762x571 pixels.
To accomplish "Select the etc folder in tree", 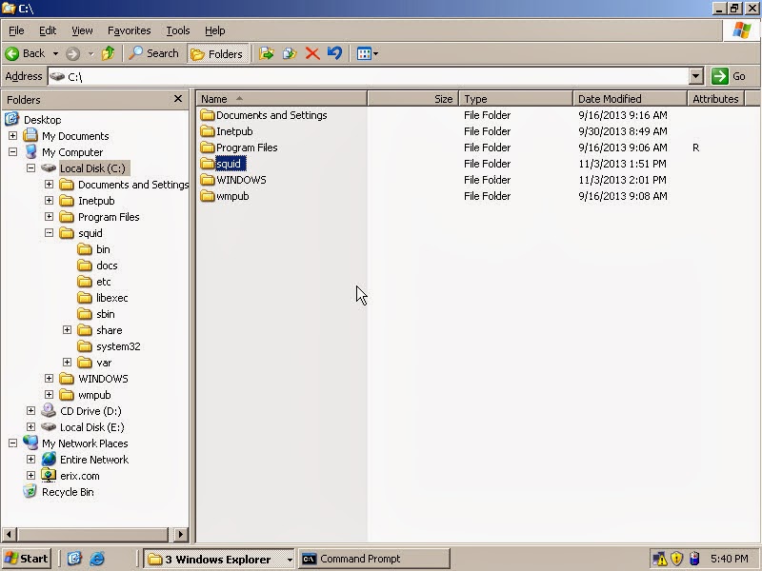I will click(103, 282).
